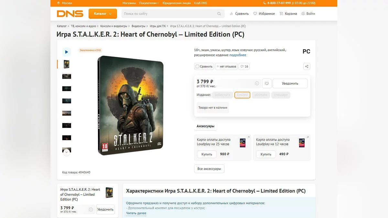This screenshot has width=388, height=218.
Task: Open the Каталог dropdown button
Action: [103, 14]
